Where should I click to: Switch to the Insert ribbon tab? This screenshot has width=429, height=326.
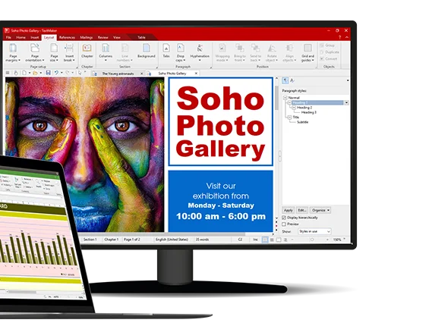[x=34, y=37]
